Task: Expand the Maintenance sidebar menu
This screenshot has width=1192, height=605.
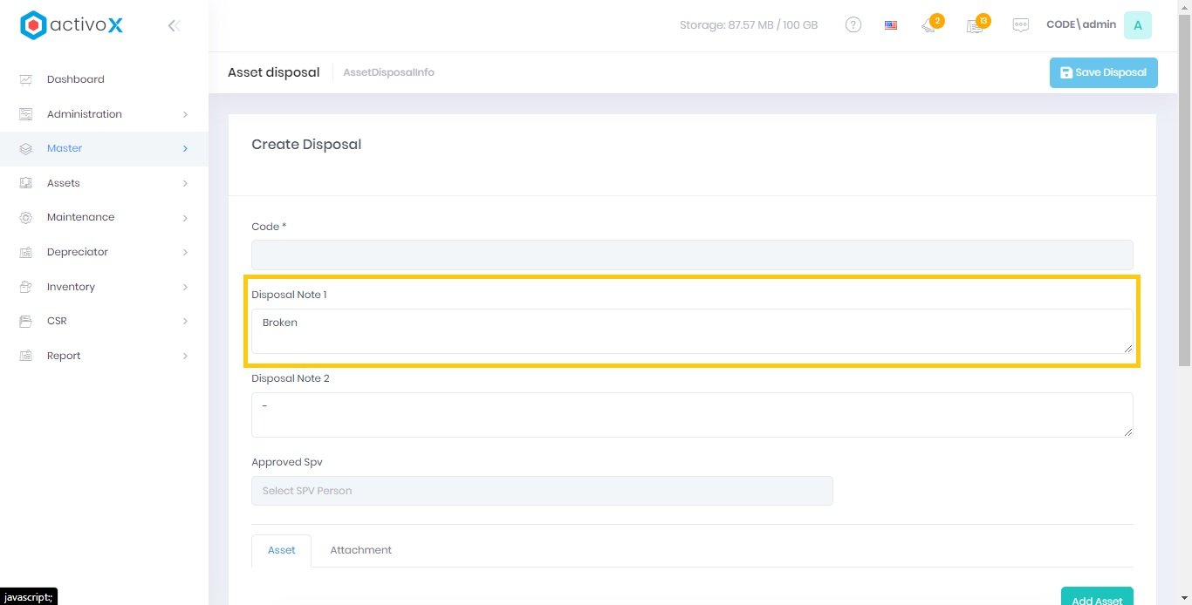Action: click(80, 217)
